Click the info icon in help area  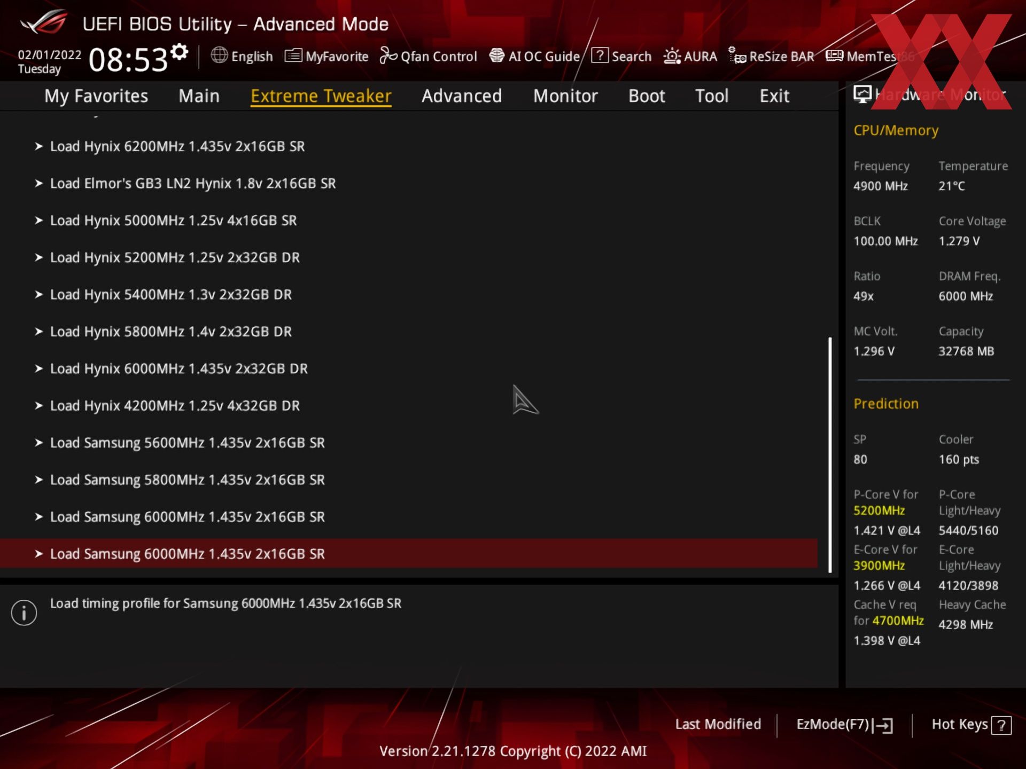pyautogui.click(x=24, y=612)
